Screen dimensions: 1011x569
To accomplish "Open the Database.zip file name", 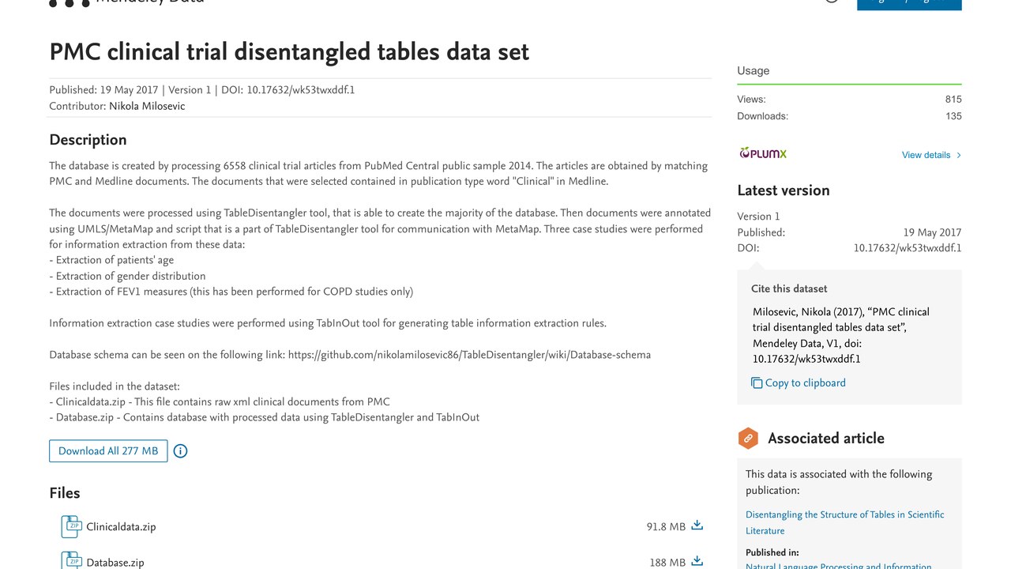I will [115, 563].
